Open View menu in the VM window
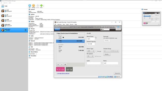The height and width of the screenshot is (91, 162). pyautogui.click(x=64, y=25)
